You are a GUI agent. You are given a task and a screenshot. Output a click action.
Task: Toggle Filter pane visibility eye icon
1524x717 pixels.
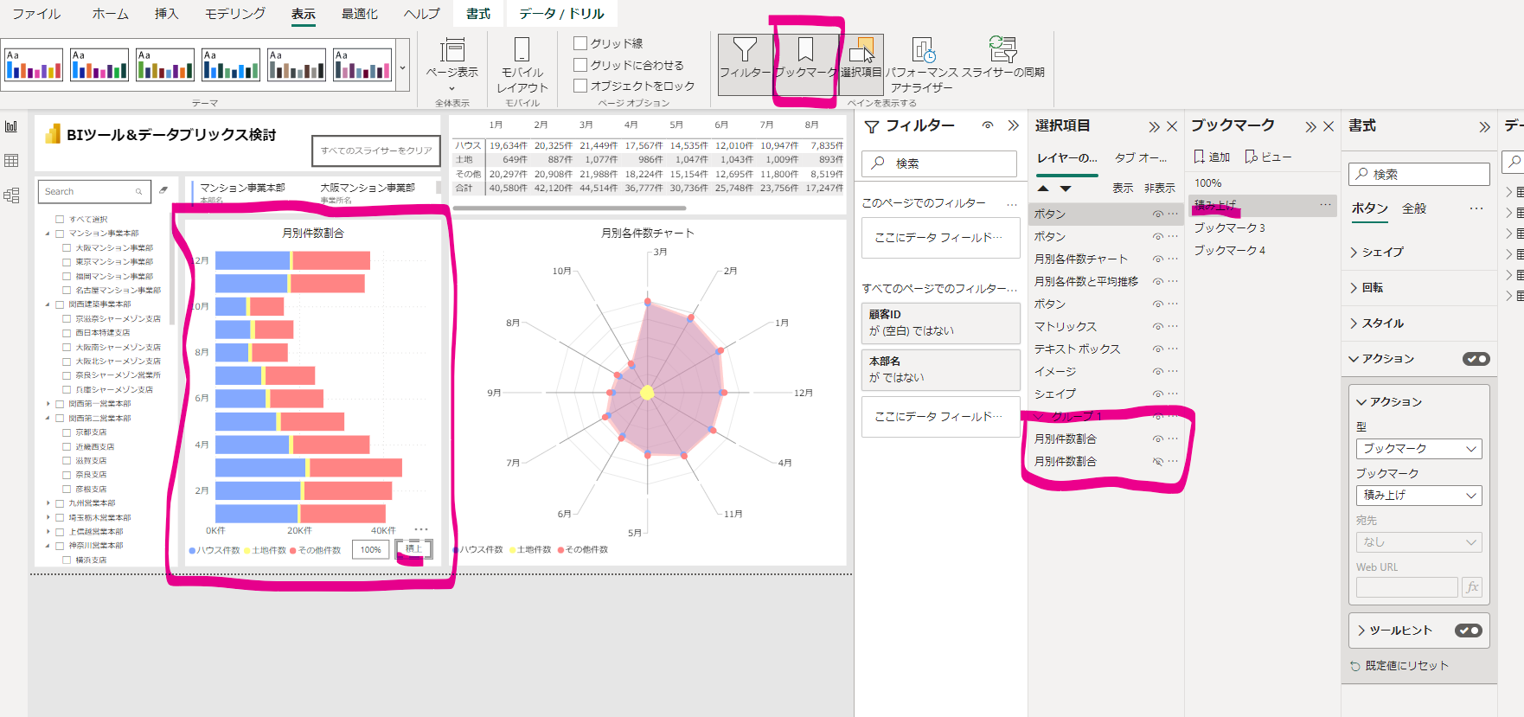tap(988, 125)
